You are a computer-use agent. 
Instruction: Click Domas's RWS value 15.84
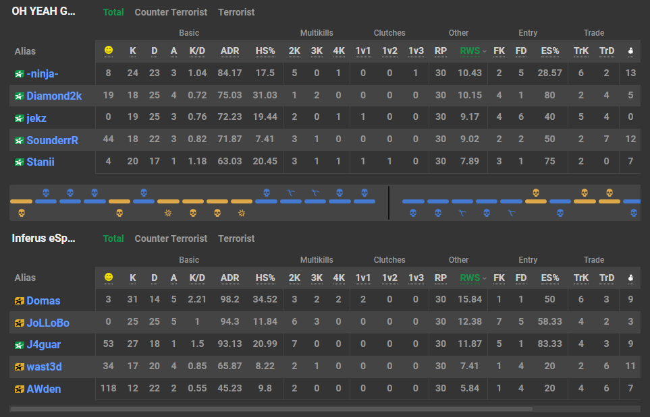tap(470, 300)
